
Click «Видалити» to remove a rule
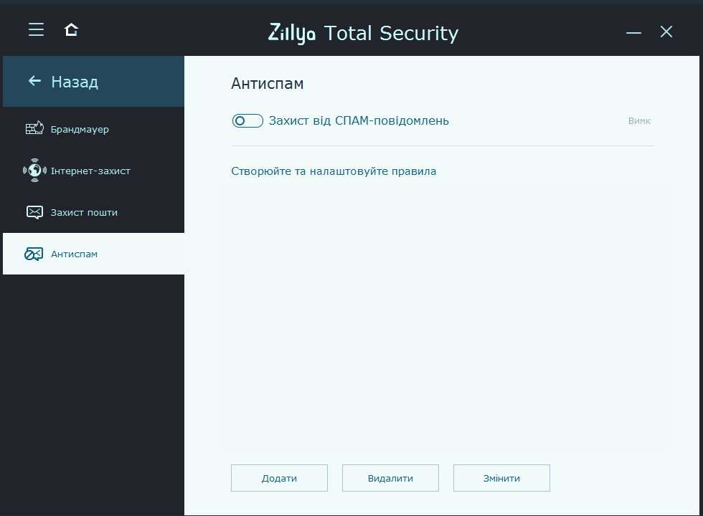[390, 477]
